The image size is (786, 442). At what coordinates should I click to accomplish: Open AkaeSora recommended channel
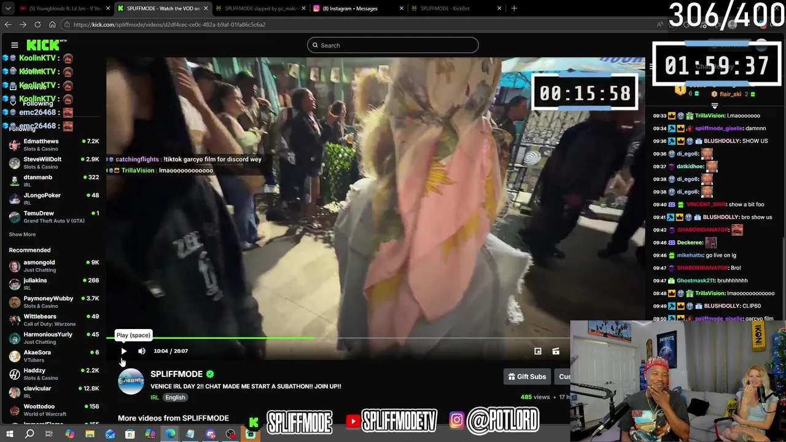(54, 355)
